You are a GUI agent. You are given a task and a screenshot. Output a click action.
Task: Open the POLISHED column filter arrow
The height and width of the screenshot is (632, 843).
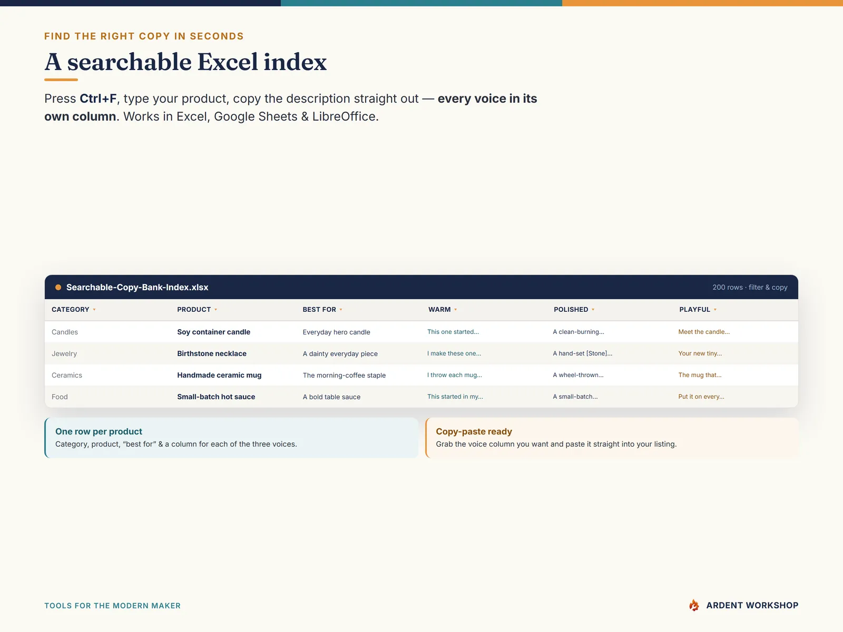click(593, 310)
